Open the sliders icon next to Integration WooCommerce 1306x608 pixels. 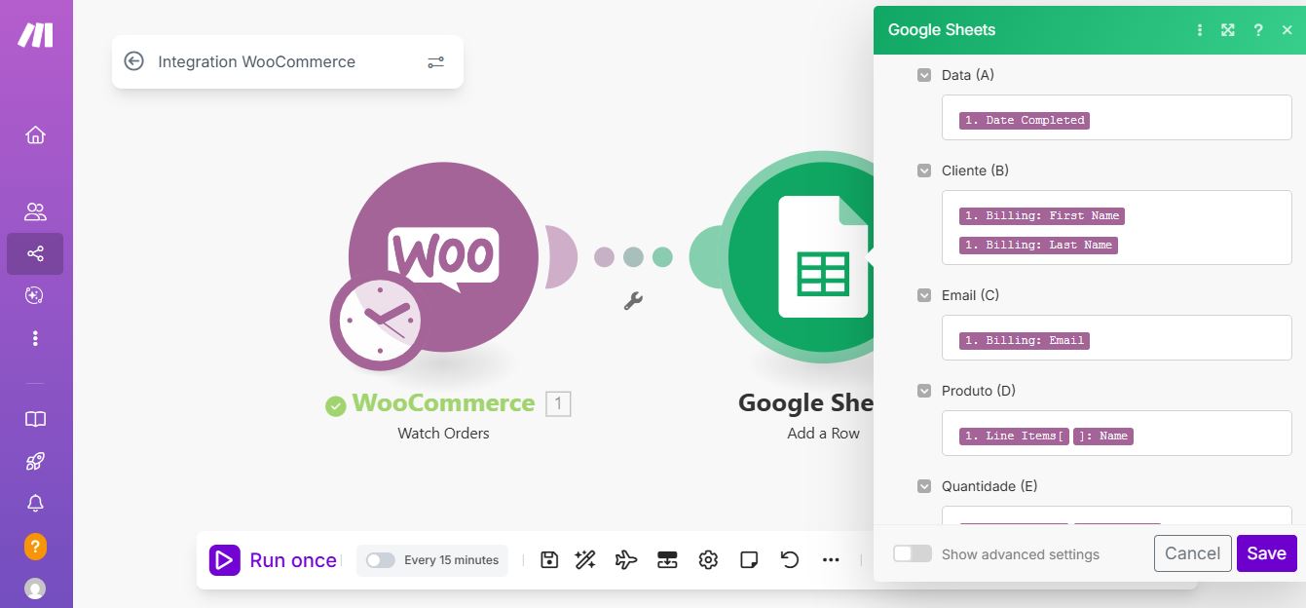435,61
